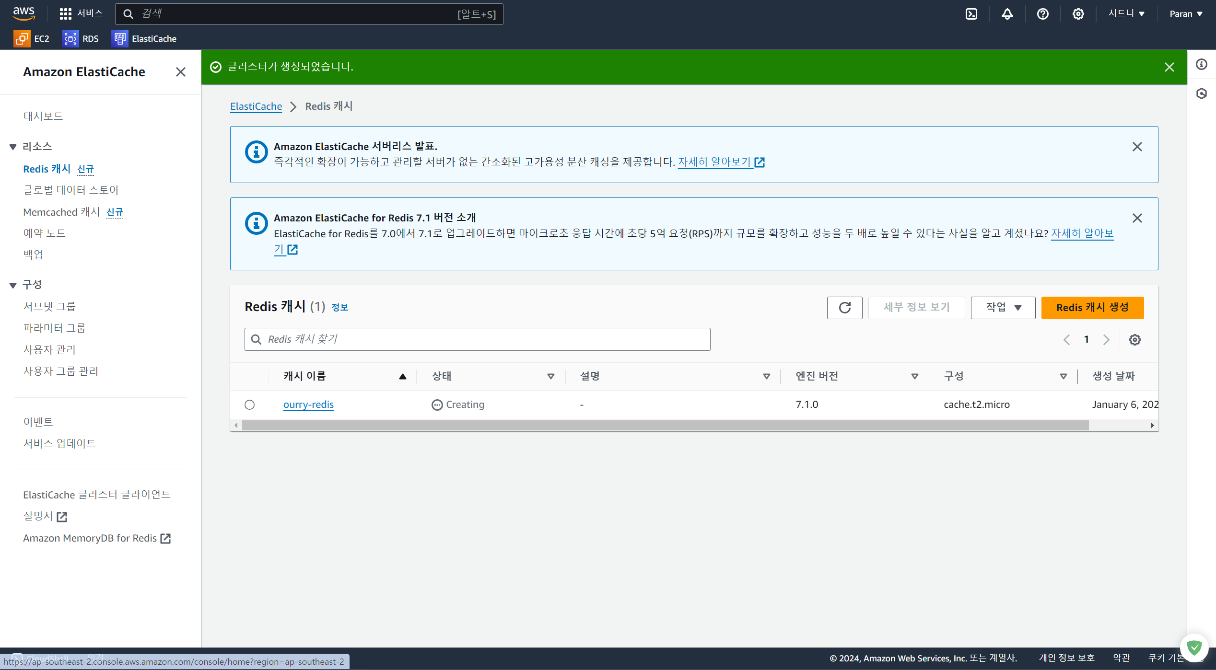Image resolution: width=1216 pixels, height=670 pixels.
Task: Open the ourry-redis cache link
Action: (308, 405)
